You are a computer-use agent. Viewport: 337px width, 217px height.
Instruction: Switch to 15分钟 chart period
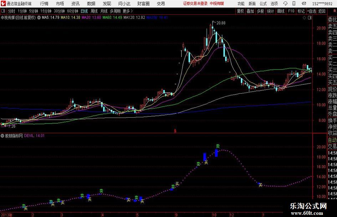(x=46, y=11)
